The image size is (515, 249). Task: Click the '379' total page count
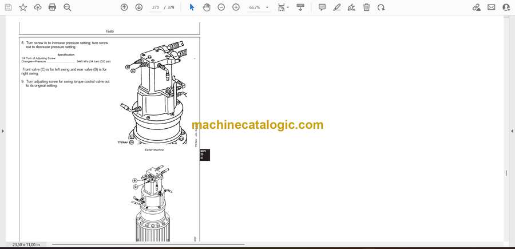click(x=171, y=7)
